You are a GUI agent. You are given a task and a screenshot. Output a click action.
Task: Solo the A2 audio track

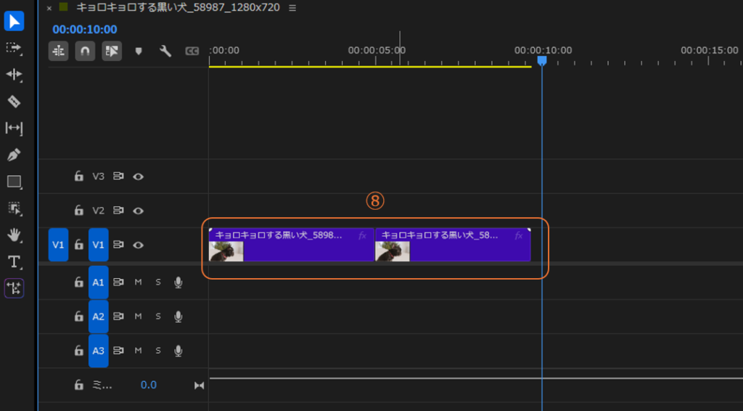click(157, 317)
